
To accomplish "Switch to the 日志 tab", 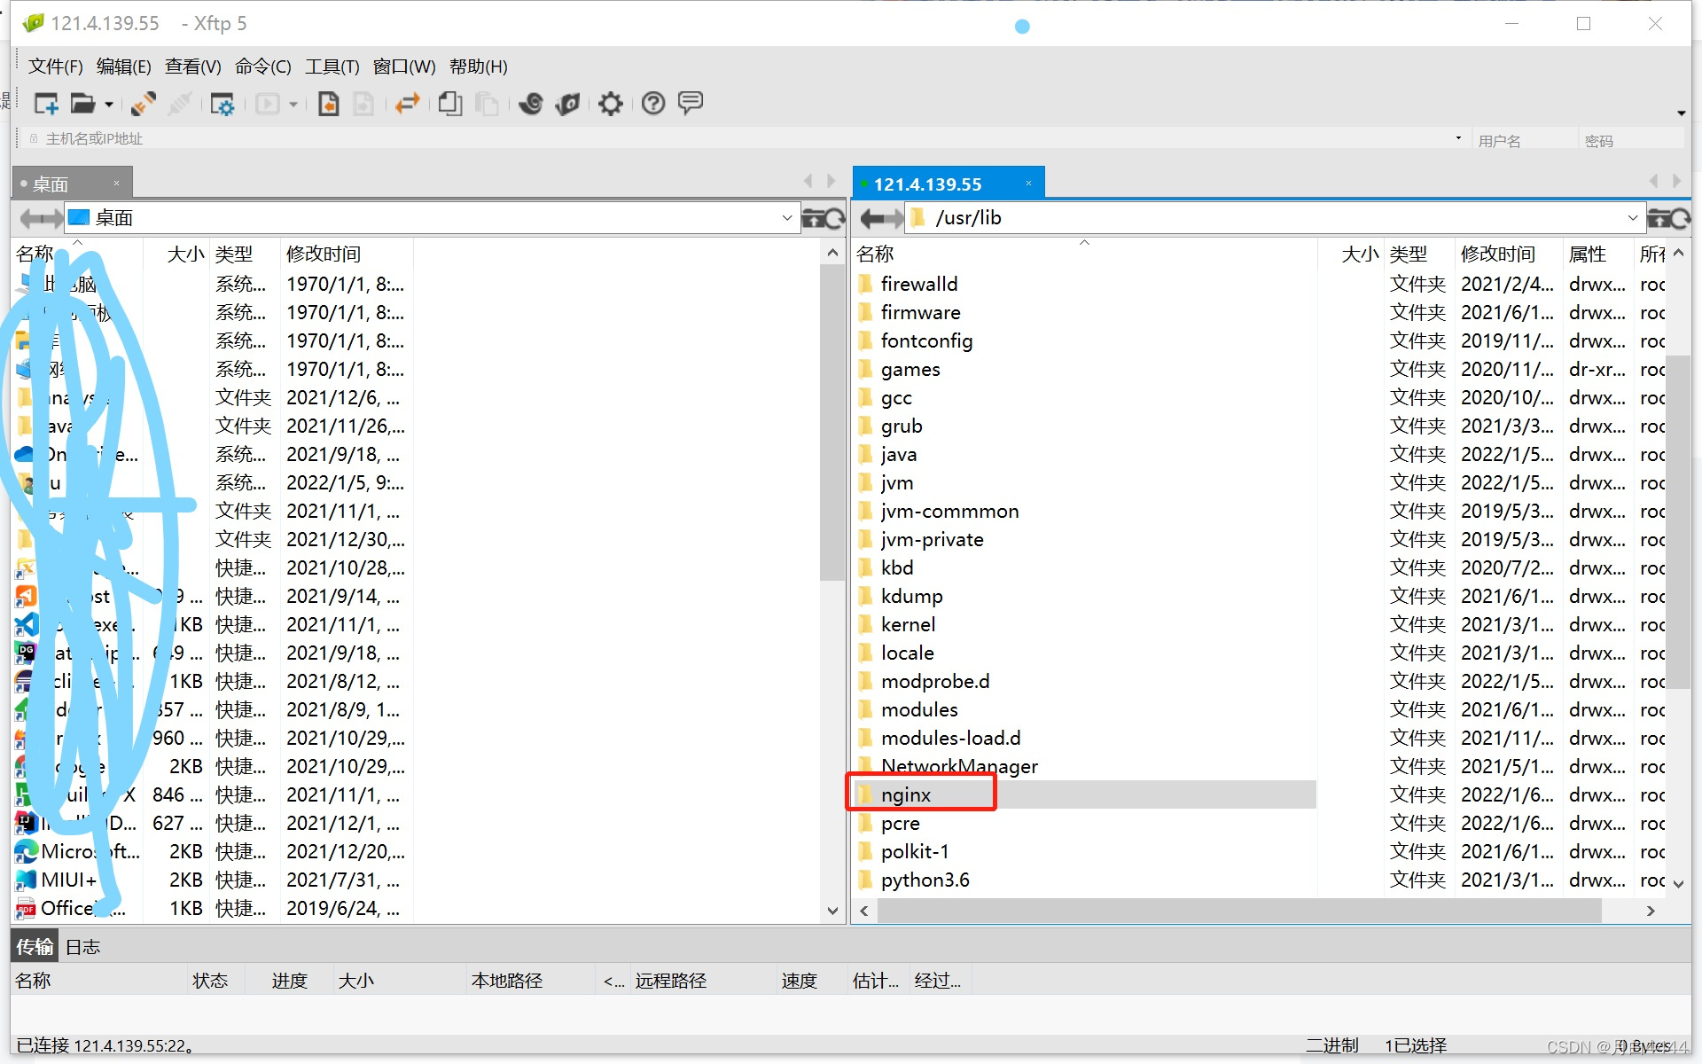I will (x=83, y=947).
